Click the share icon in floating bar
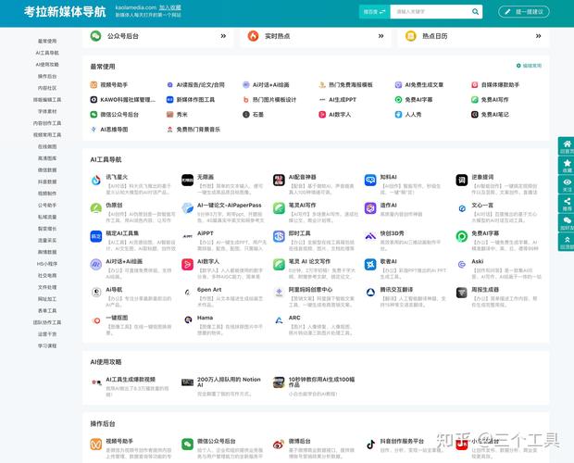574x463 pixels. [x=567, y=201]
